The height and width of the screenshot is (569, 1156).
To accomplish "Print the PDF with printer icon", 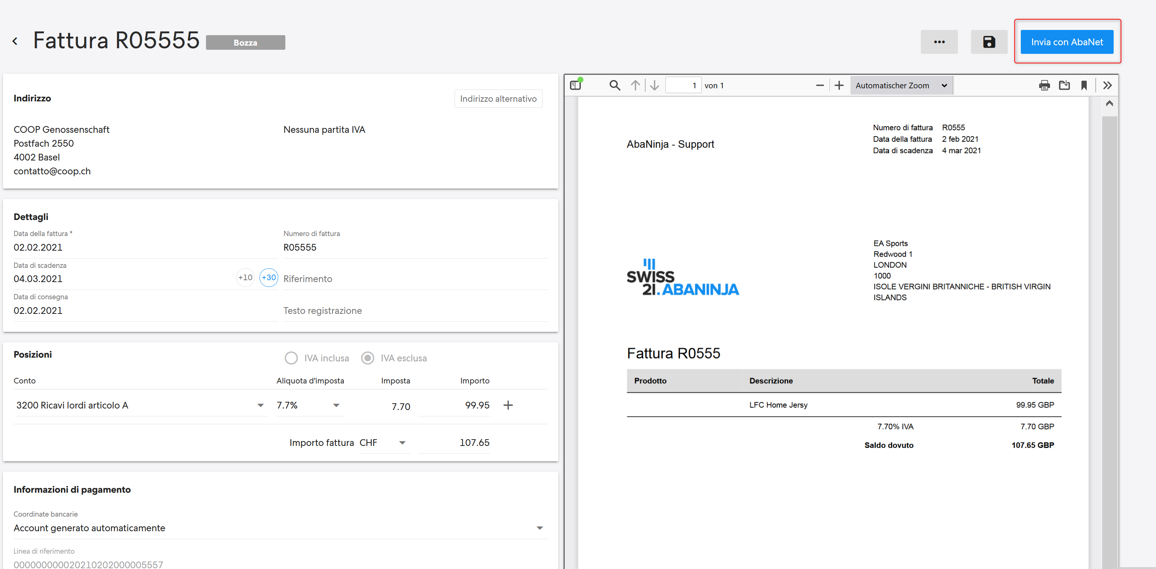I will [x=1044, y=85].
